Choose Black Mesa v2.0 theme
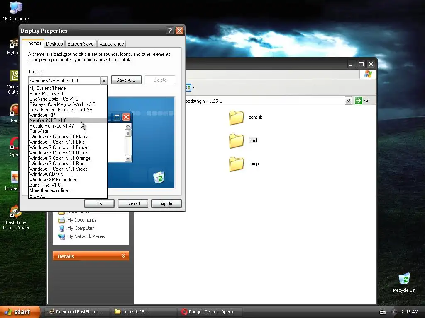Image resolution: width=425 pixels, height=318 pixels. pos(68,94)
